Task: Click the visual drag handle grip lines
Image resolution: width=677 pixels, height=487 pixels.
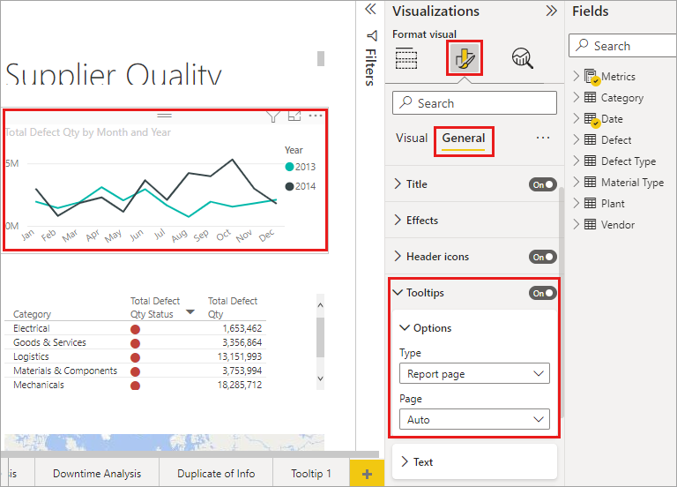Action: pyautogui.click(x=164, y=116)
